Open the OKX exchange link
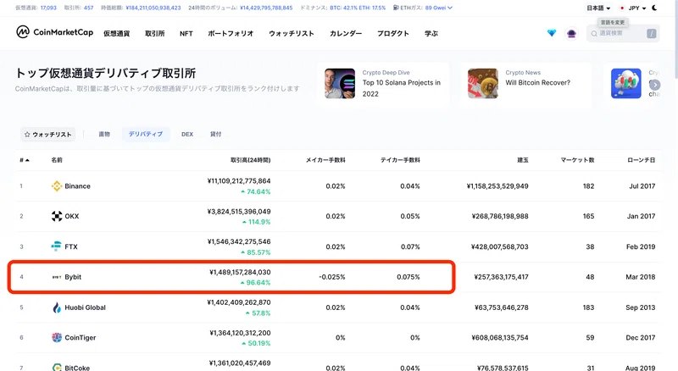678x371 pixels. pos(72,216)
